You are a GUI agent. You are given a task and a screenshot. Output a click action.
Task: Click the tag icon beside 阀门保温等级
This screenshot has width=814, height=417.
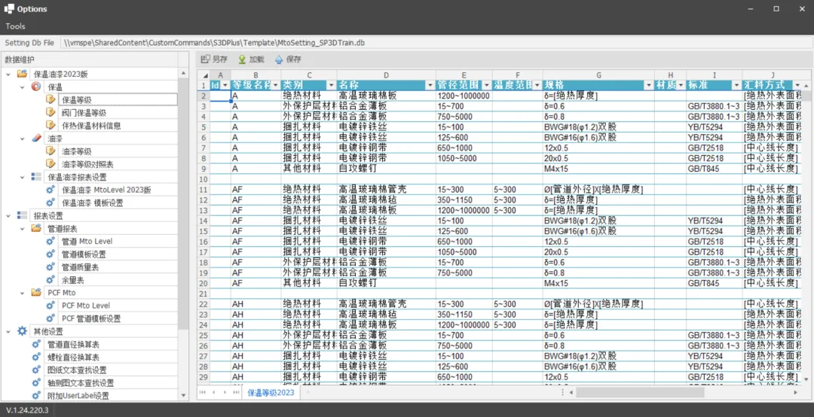click(x=50, y=112)
